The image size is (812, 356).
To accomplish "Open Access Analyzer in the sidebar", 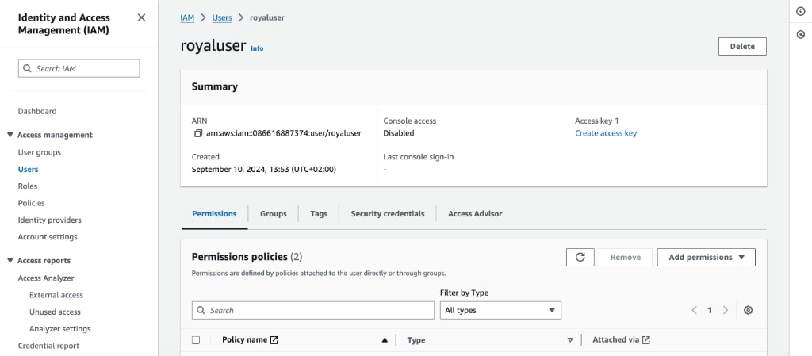I will pos(46,278).
